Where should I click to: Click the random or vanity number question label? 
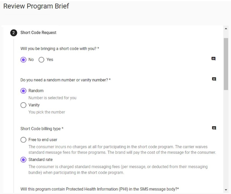65,80
